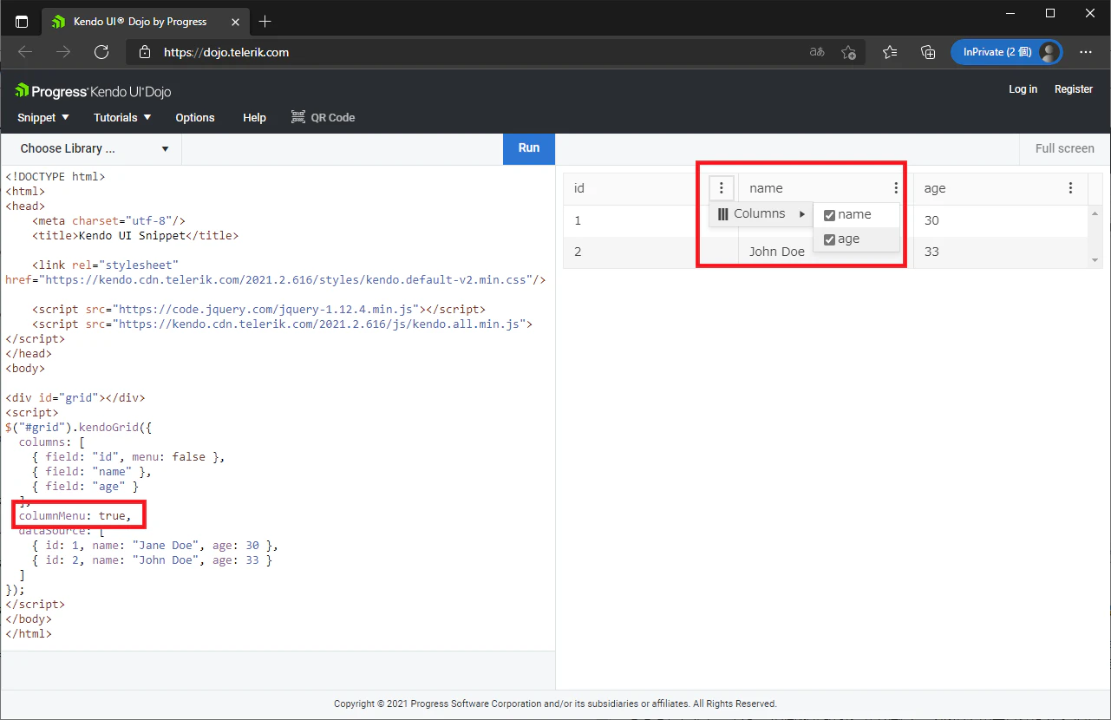
Task: Expand the Columns submenu item
Action: [761, 214]
